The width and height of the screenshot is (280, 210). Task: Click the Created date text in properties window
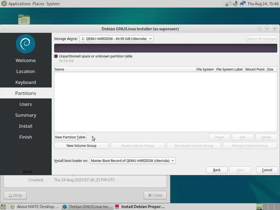[x=84, y=180]
